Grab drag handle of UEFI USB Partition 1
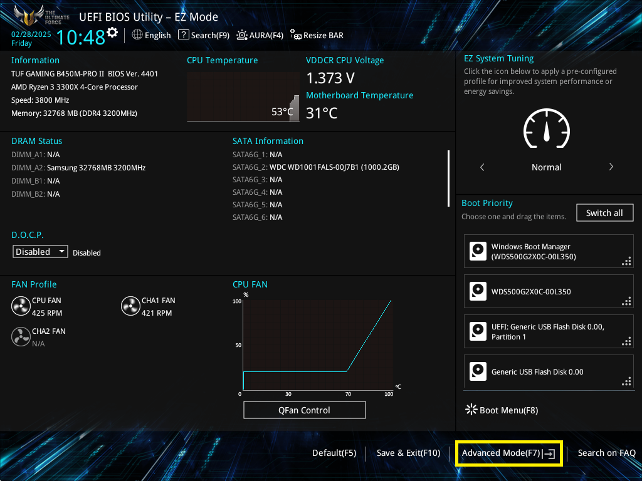 tap(626, 341)
